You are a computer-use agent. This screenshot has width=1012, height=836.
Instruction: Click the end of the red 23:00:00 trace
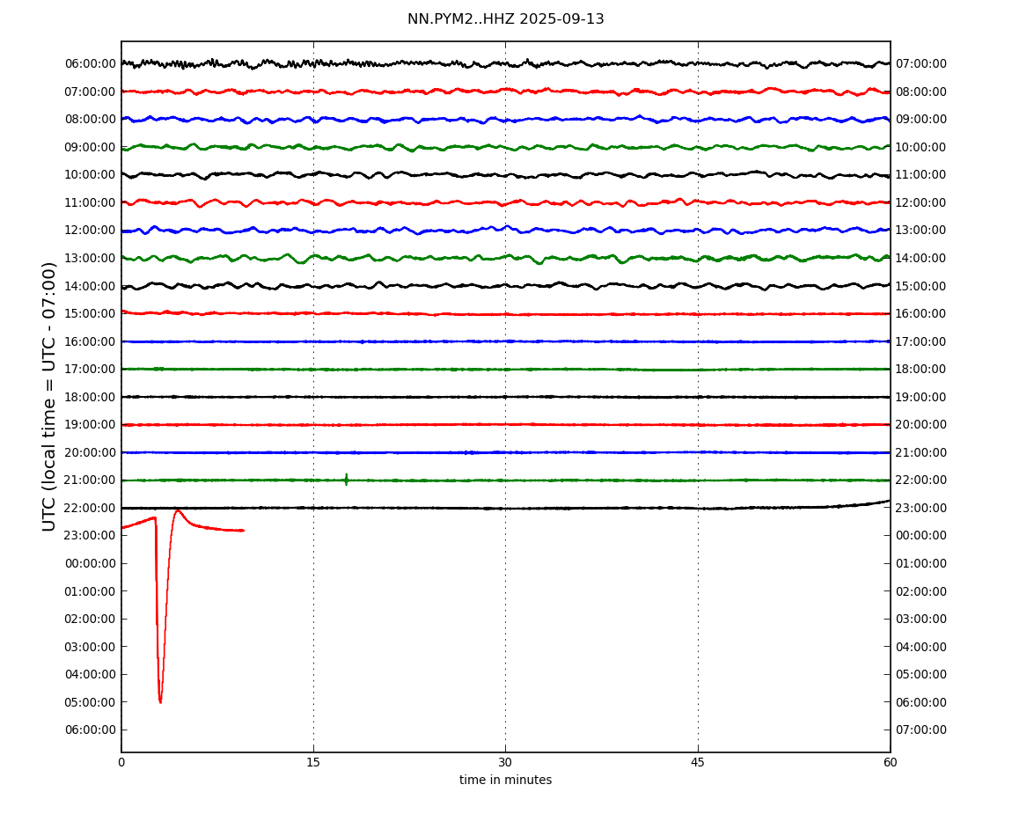243,531
